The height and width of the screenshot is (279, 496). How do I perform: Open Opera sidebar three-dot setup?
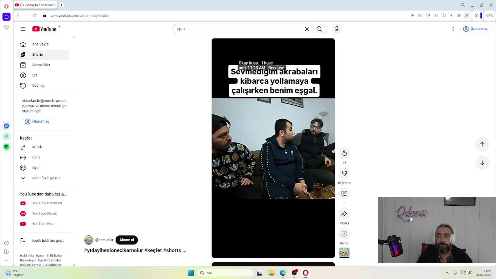coord(6,259)
